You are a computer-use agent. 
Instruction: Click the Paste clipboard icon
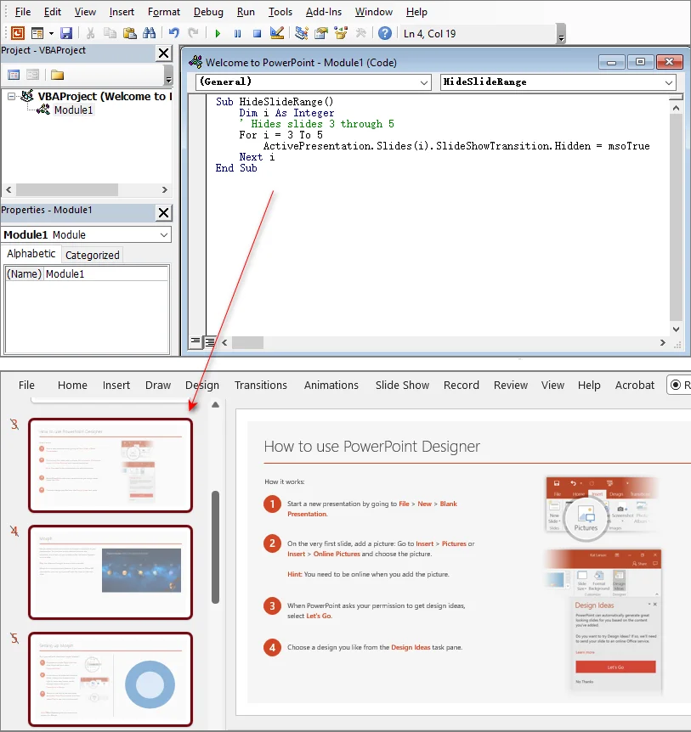click(129, 33)
